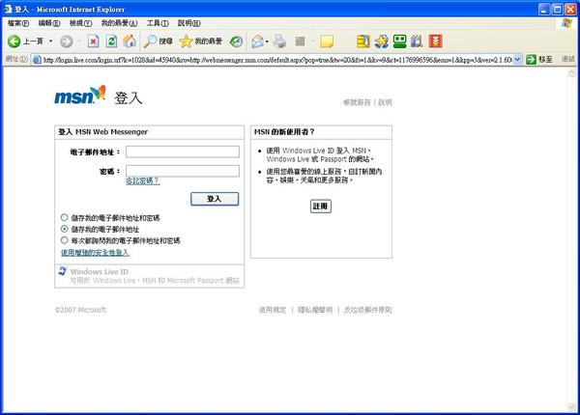Viewport: 580px width, 415px height.
Task: Go to the Home page icon
Action: [x=130, y=41]
